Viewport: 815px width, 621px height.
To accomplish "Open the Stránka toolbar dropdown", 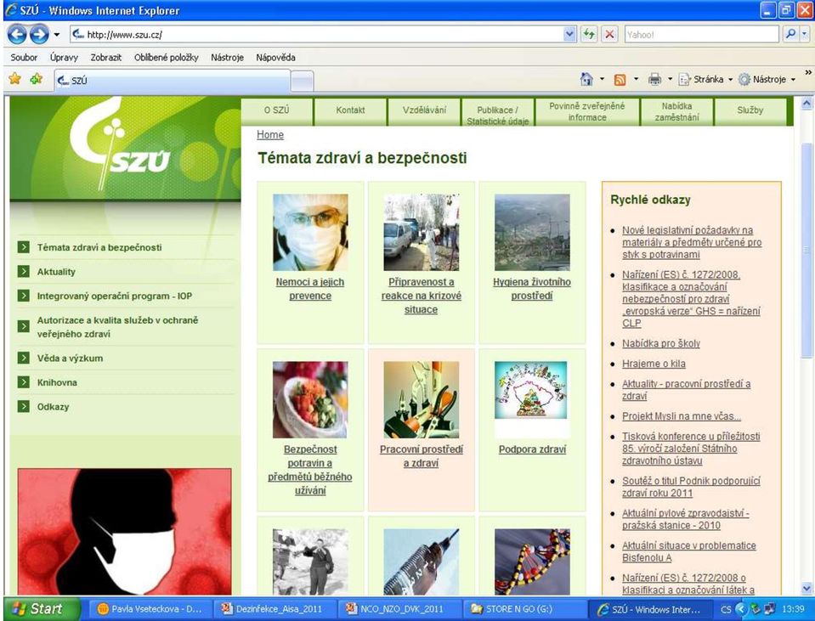I will [706, 80].
